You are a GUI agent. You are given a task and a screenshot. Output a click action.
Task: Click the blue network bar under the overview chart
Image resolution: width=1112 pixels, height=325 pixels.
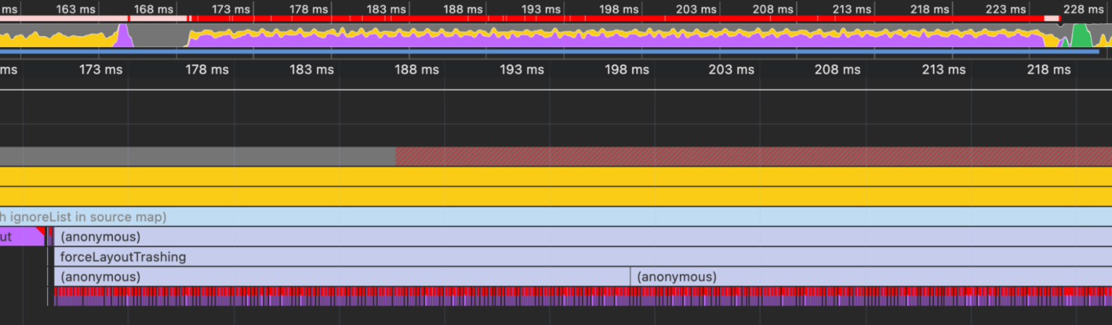550,51
